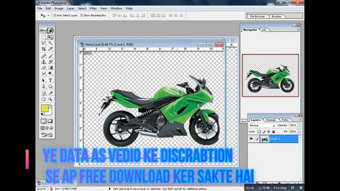Toggle Lock transparent pixels
Screen dimensions: 340x191
(x=259, y=132)
